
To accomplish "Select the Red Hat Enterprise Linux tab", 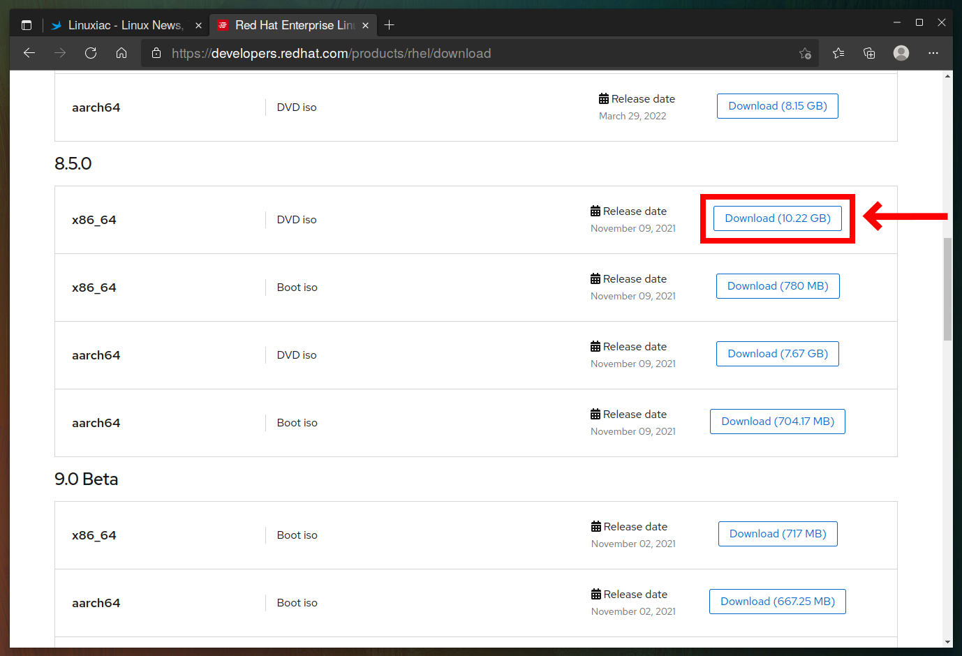I will pos(293,24).
